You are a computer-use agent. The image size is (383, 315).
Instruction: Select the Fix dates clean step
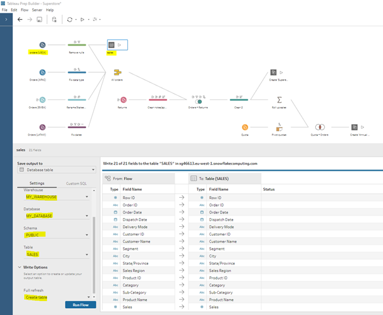[77, 127]
